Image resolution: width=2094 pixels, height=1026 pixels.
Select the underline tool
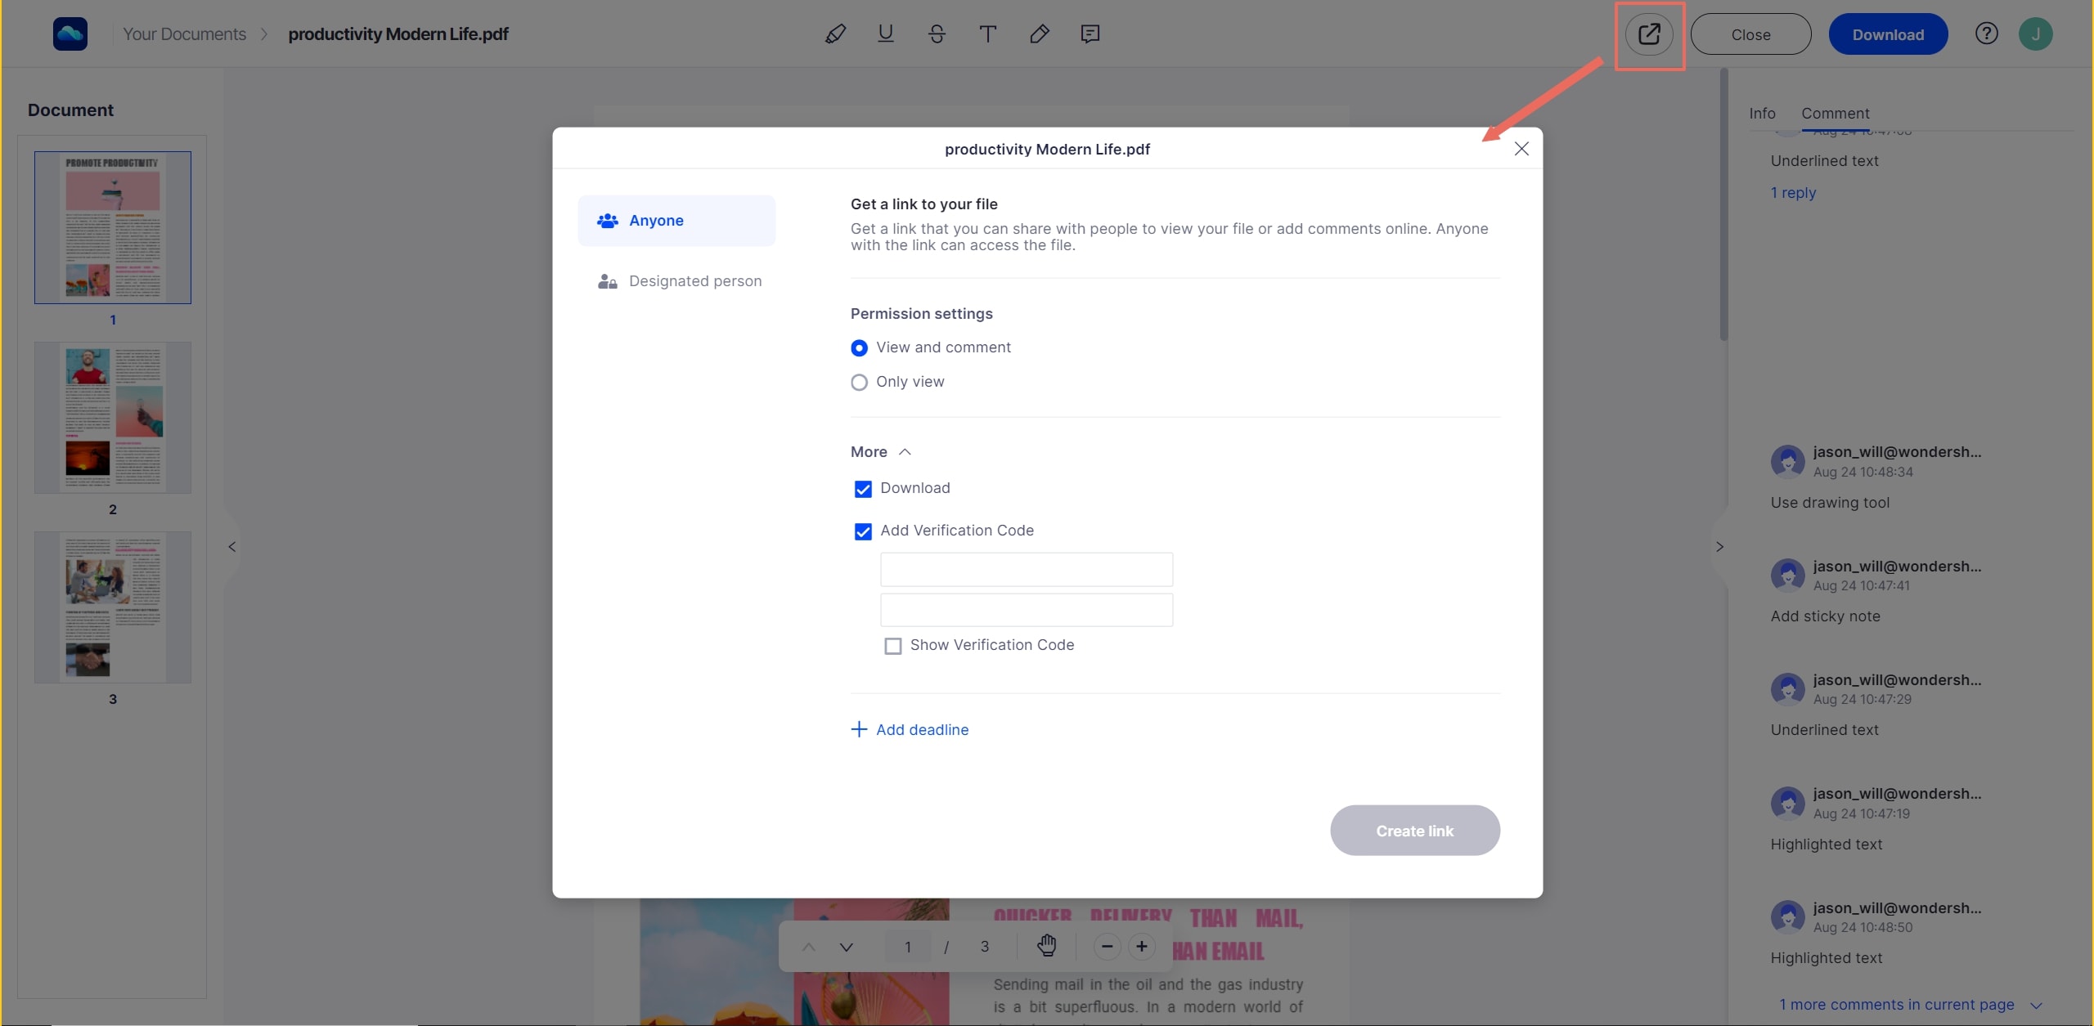[886, 34]
